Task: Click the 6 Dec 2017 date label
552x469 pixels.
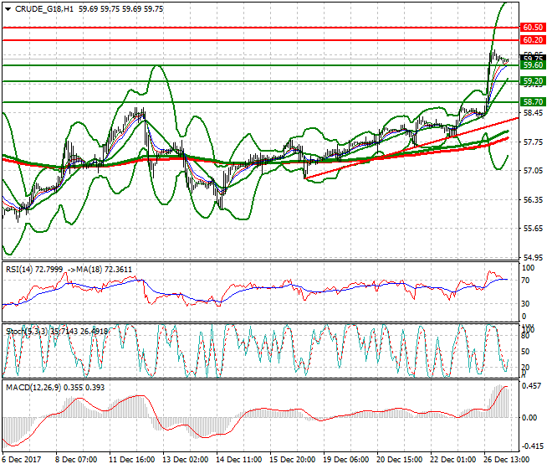Action: click(x=21, y=460)
